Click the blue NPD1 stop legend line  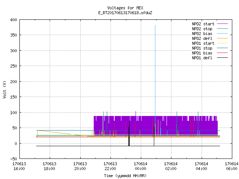pos(222,48)
